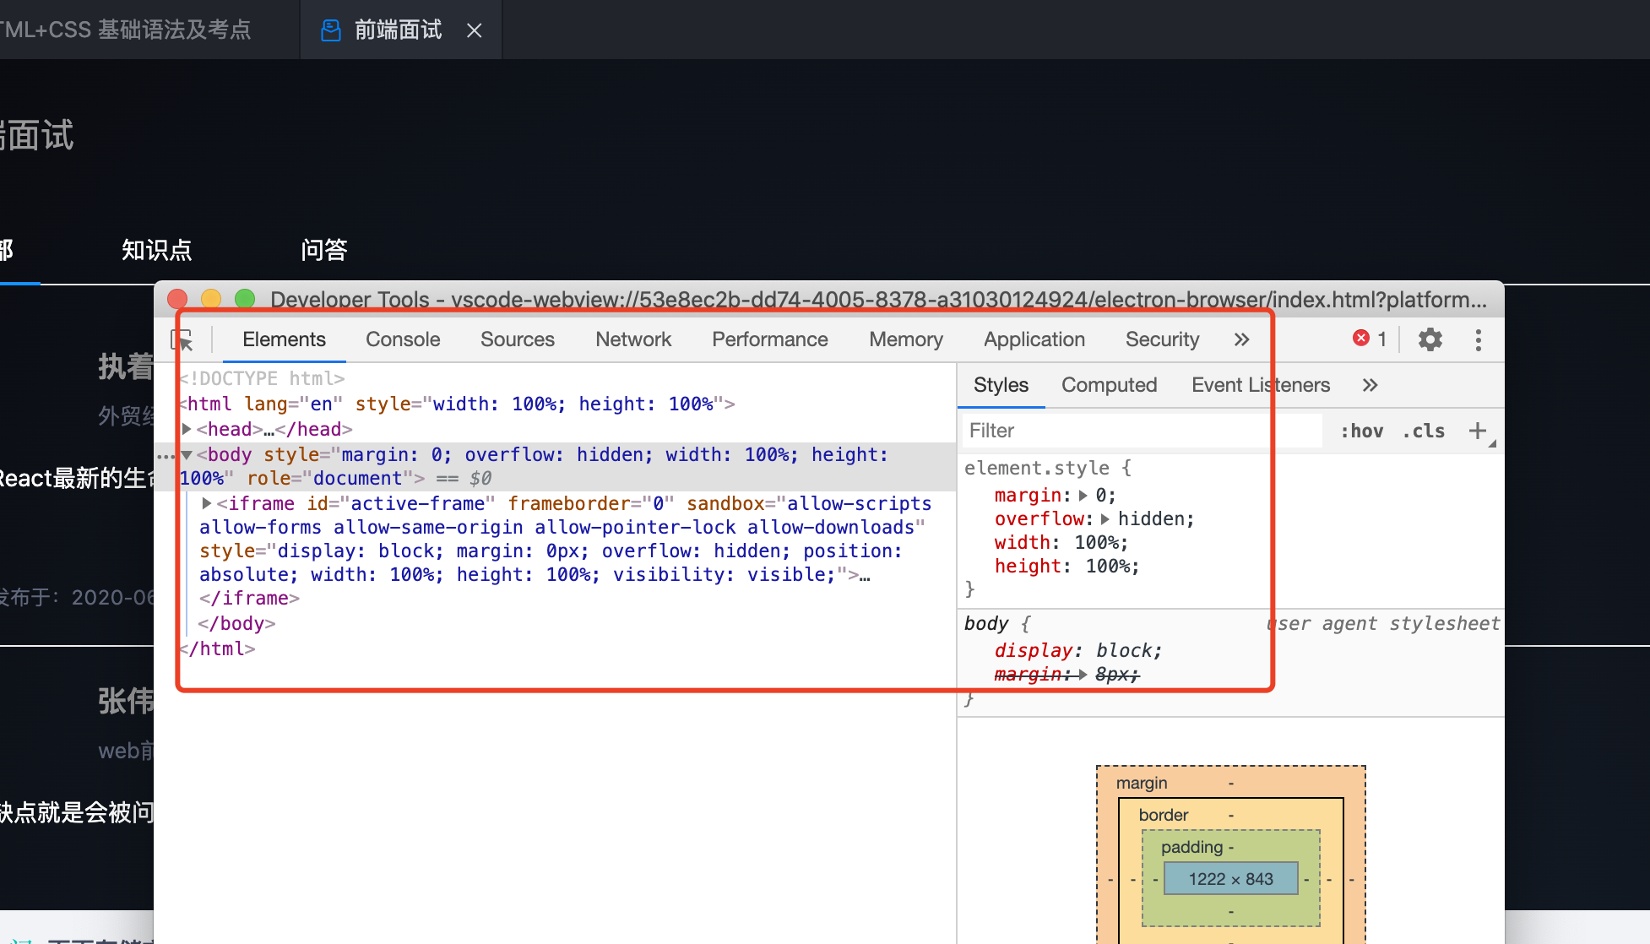Collapse the body element node

187,454
